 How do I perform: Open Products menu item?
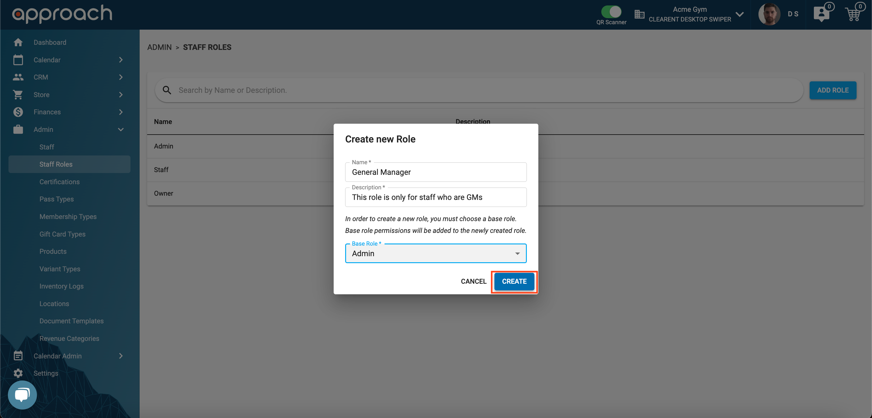pyautogui.click(x=53, y=251)
